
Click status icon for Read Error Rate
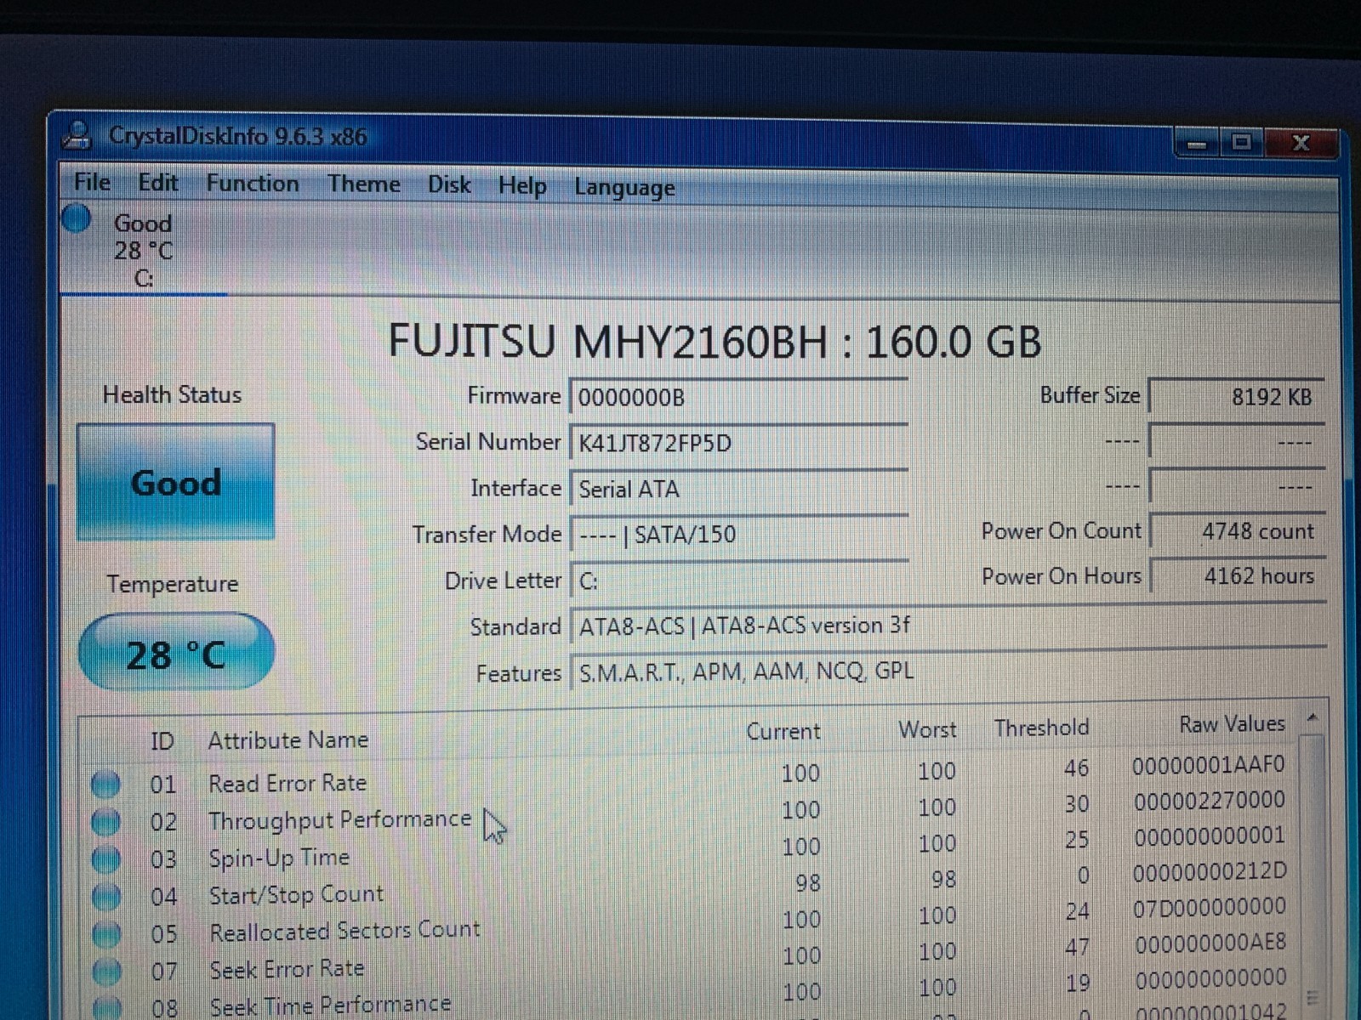point(105,784)
